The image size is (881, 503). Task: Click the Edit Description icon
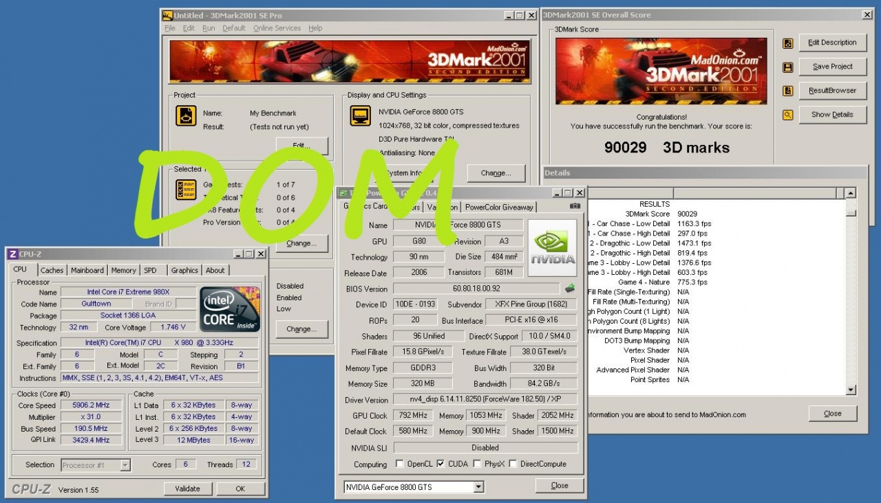pyautogui.click(x=788, y=43)
